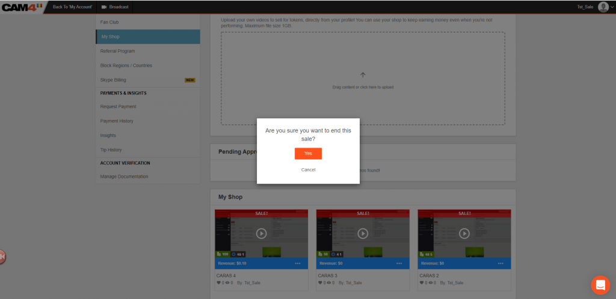Viewport: 616px width, 299px height.
Task: Select Skype Billing sidebar item
Action: (113, 80)
